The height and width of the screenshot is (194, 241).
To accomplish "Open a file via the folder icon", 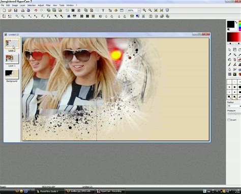I will tap(10, 10).
